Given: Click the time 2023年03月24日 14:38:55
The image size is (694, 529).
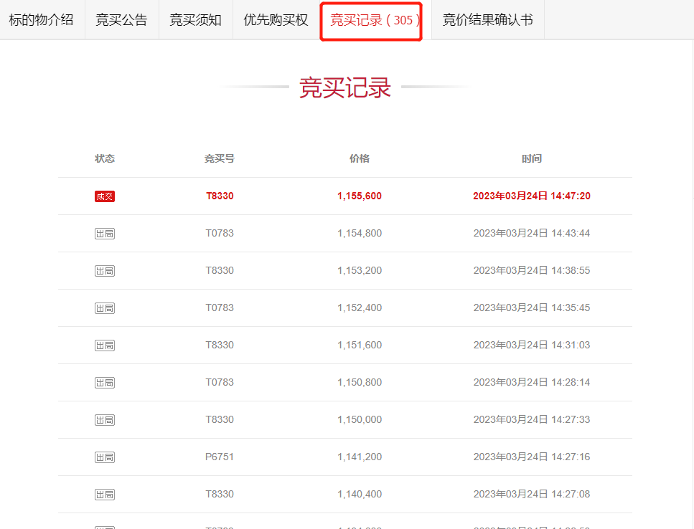Looking at the screenshot, I should [x=532, y=270].
